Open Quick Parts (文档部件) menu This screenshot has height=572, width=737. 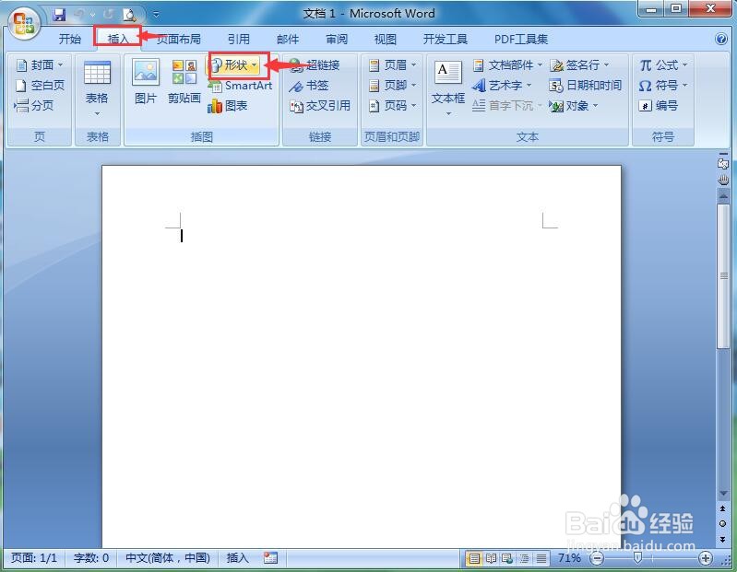pos(506,64)
